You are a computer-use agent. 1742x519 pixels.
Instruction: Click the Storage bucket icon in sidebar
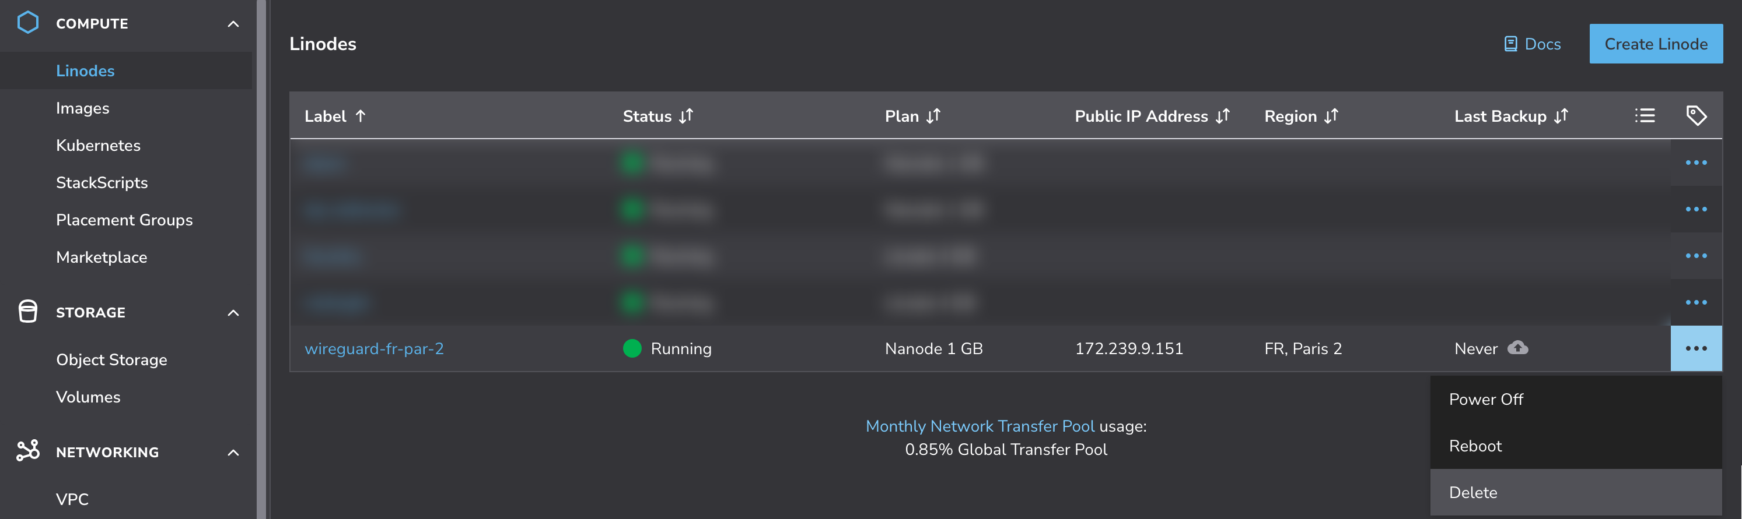(x=28, y=312)
